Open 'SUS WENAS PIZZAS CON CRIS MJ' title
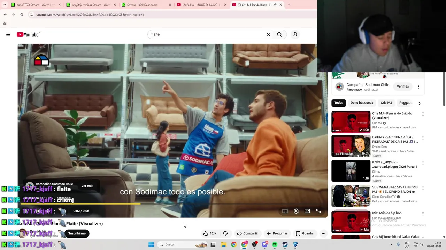This screenshot has height=250, width=446. 395,189
